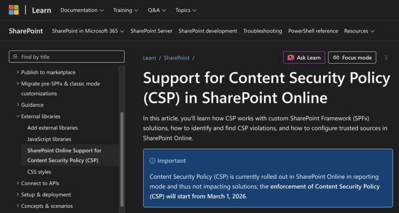Click the filter icon in title search

click(x=15, y=57)
